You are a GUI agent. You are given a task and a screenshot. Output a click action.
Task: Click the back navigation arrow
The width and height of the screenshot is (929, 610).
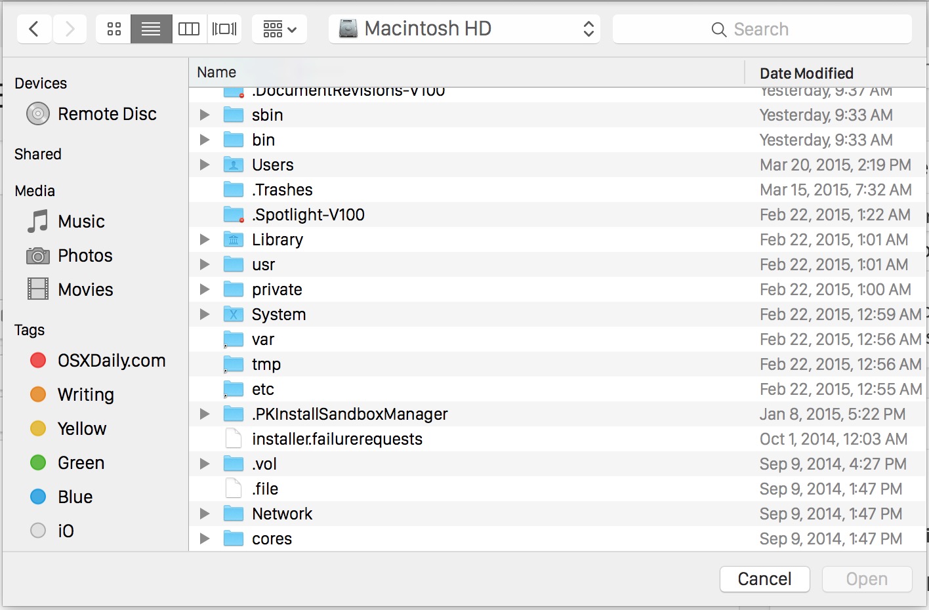tap(33, 28)
